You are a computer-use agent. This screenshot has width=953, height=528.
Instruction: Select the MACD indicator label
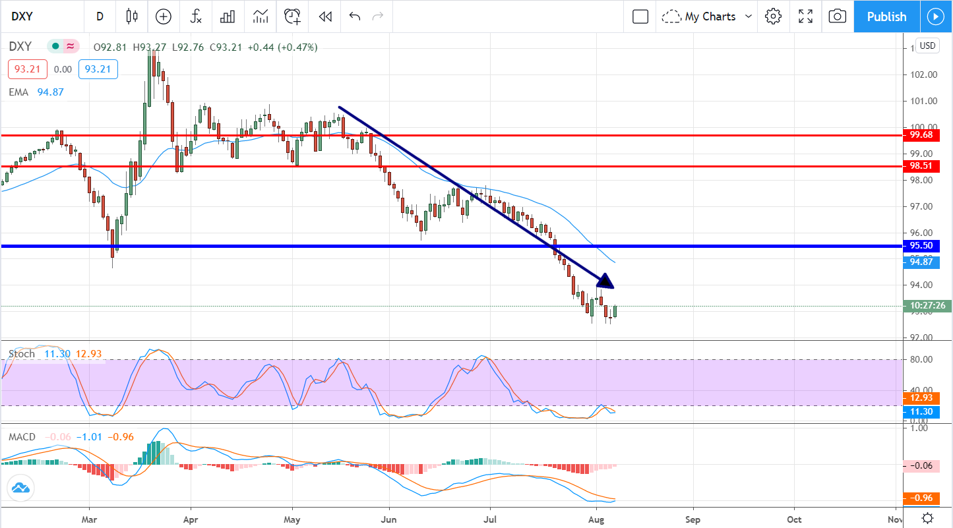(x=22, y=437)
